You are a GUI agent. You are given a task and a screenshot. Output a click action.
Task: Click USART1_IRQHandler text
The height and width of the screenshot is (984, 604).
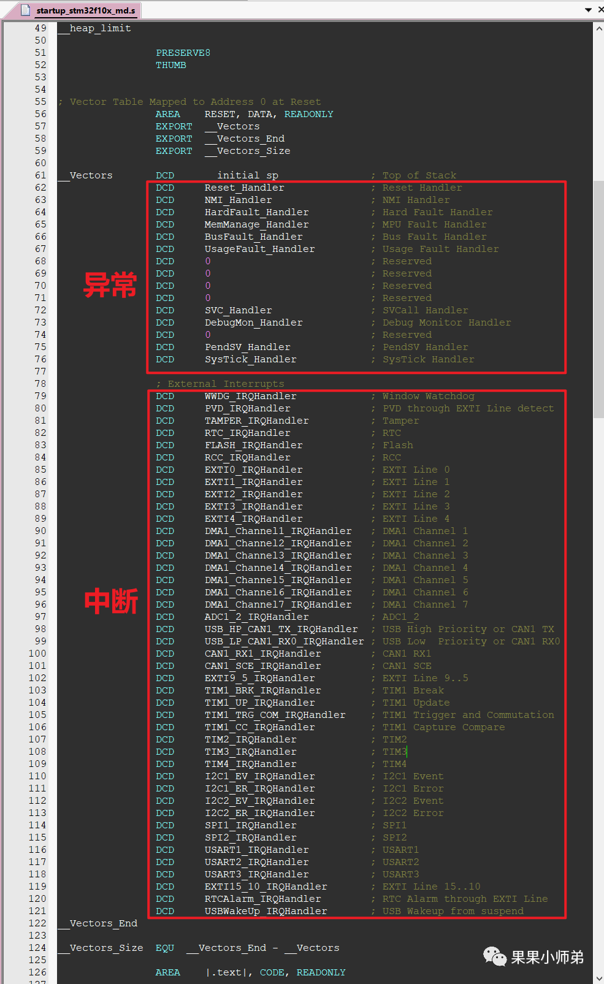click(256, 850)
